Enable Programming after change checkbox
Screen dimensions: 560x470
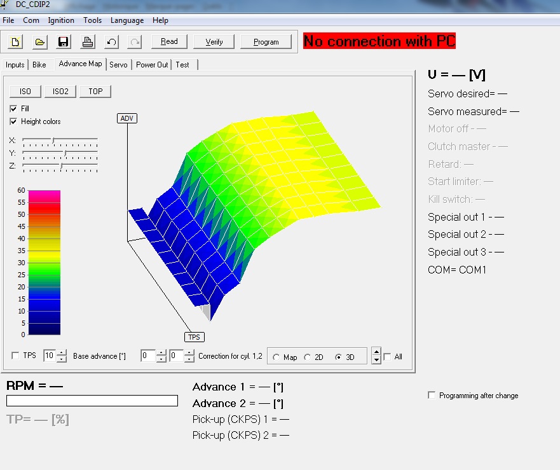pos(432,396)
